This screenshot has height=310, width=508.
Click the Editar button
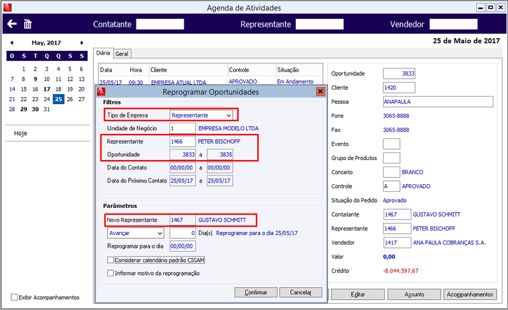358,294
